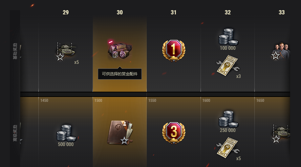Click the 1500 point progress marker
This screenshot has width=301, height=167.
coord(98,101)
